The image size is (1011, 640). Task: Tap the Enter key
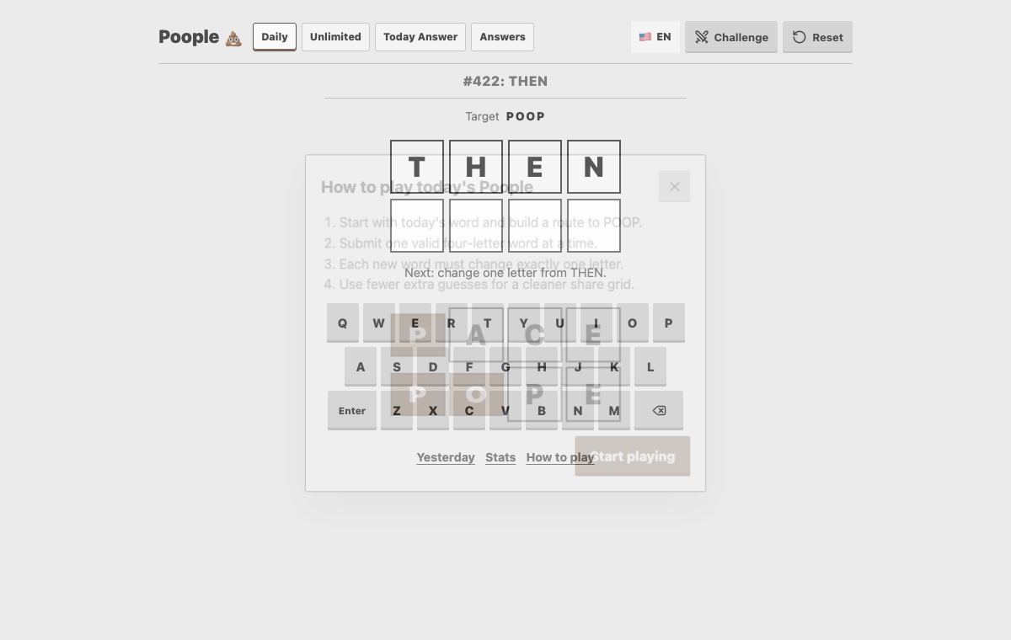click(352, 410)
